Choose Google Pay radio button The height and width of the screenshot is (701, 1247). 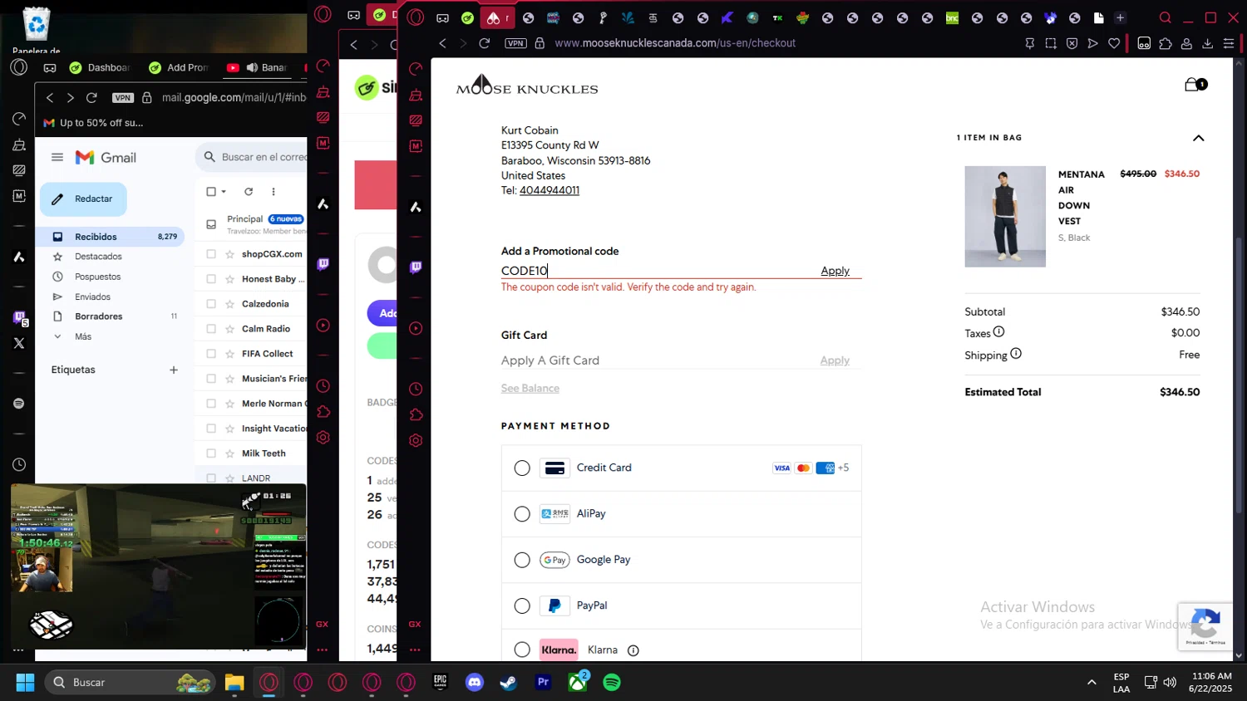coord(522,560)
